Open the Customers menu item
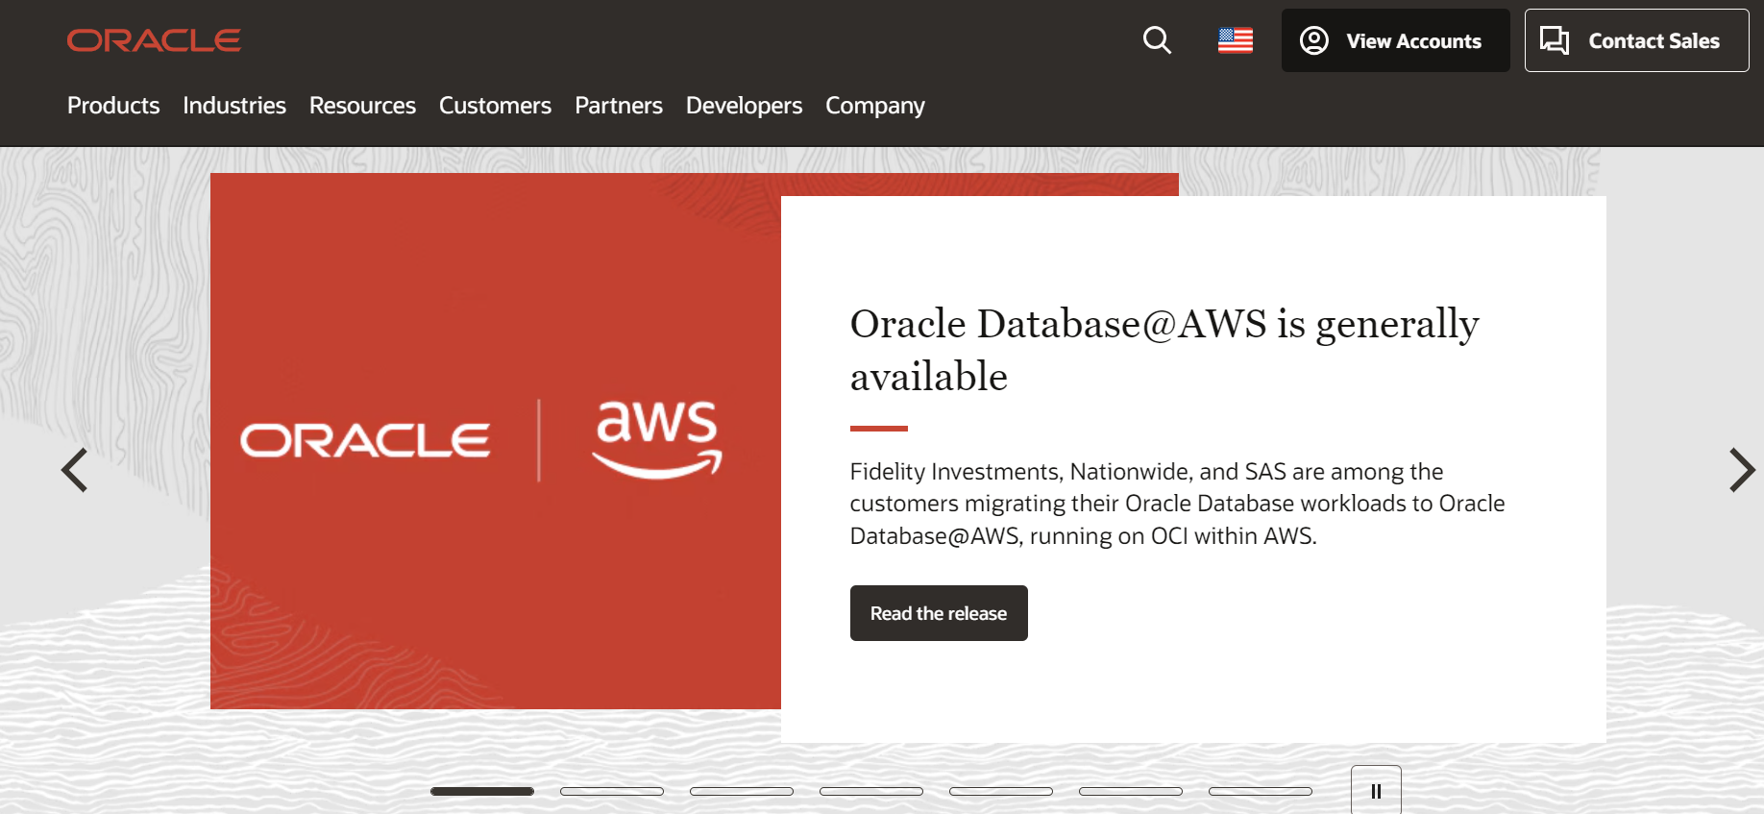Screen dimensions: 1764x814 495,106
